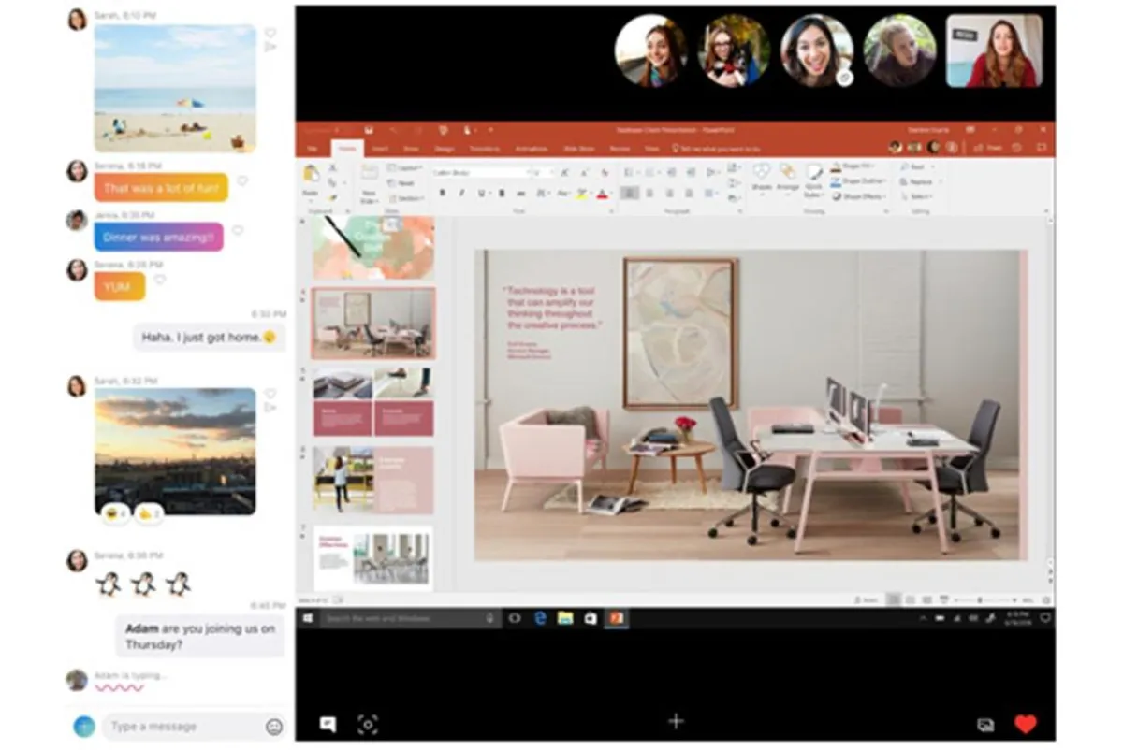Click the picture-in-picture icon beside the heart
This screenshot has width=1123, height=750.
985,725
